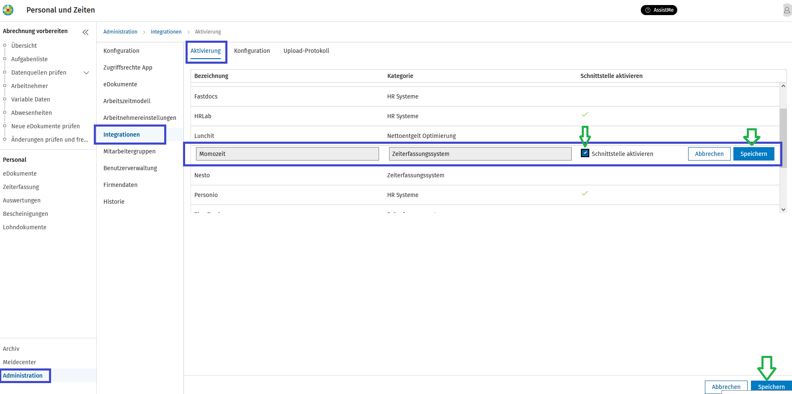Click Speichern in the Momozeit row
The height and width of the screenshot is (394, 792).
pyautogui.click(x=753, y=154)
